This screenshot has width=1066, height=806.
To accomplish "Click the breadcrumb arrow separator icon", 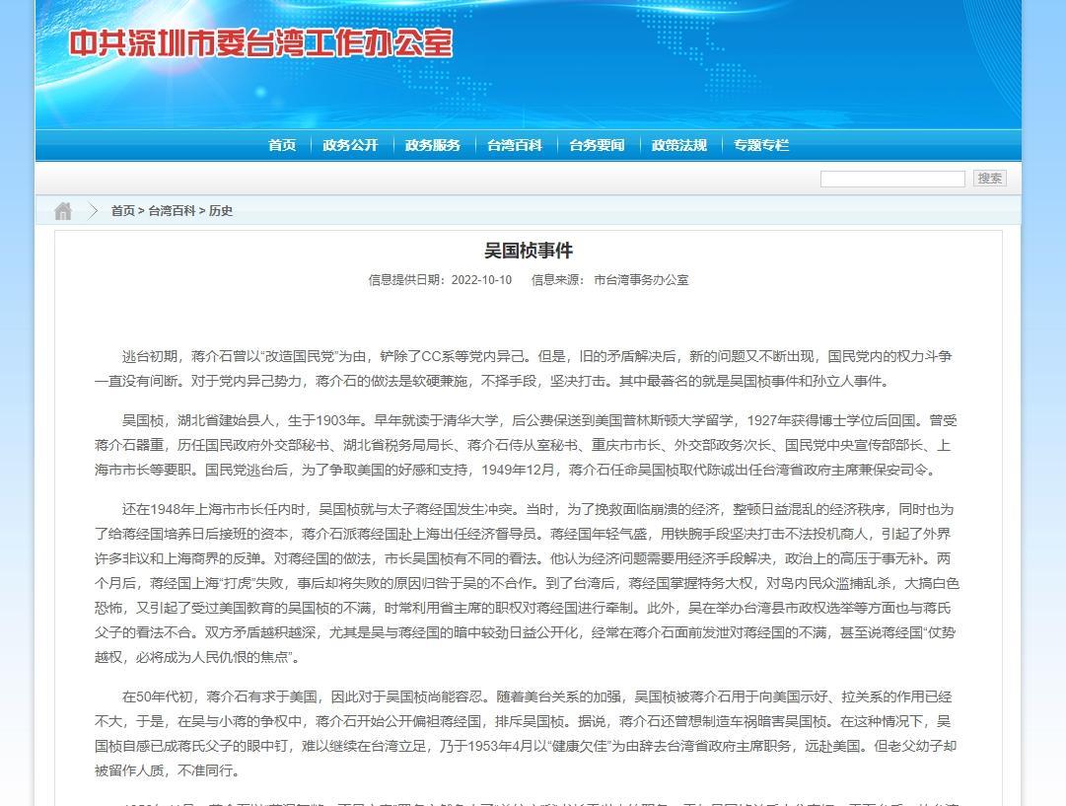I will coord(93,211).
